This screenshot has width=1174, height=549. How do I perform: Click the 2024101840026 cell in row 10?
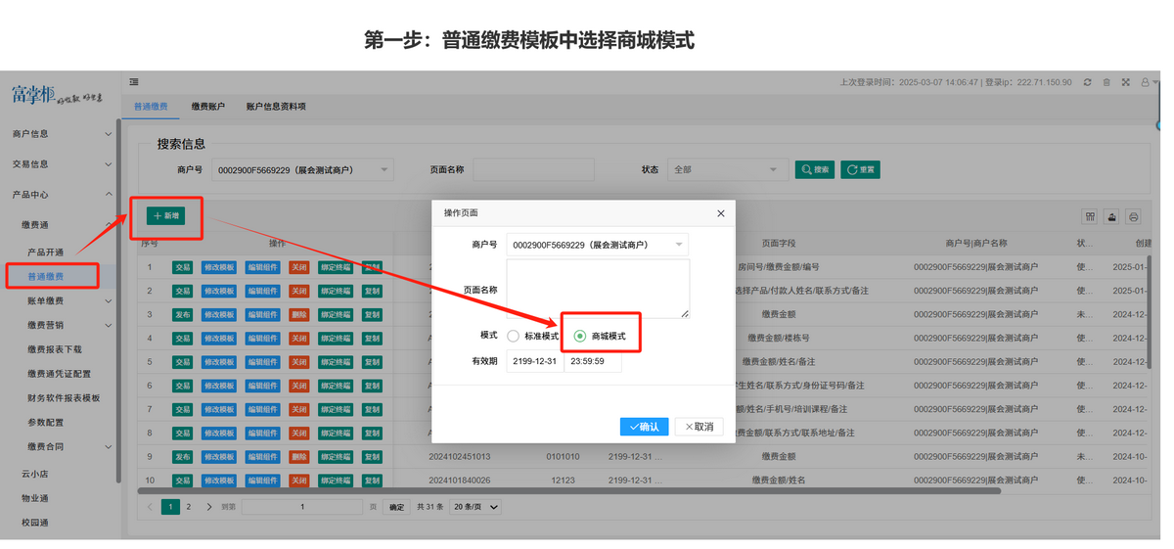coord(459,480)
